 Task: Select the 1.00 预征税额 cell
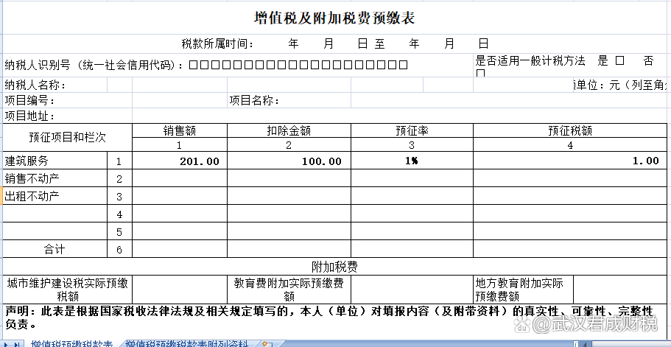click(571, 161)
